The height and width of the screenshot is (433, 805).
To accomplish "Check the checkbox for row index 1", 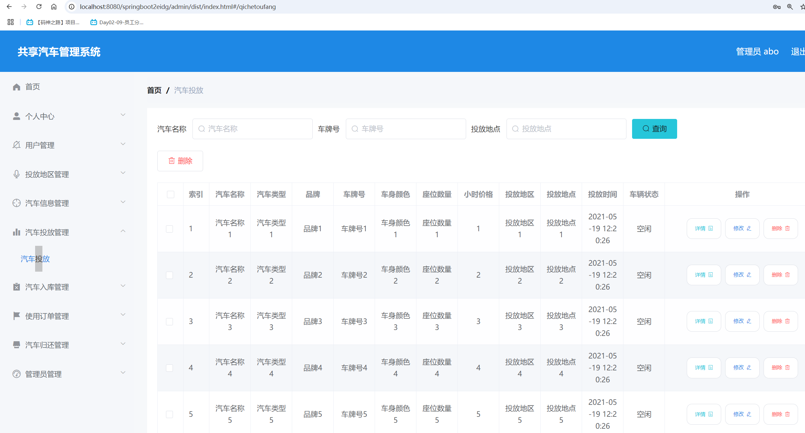I will [x=170, y=229].
